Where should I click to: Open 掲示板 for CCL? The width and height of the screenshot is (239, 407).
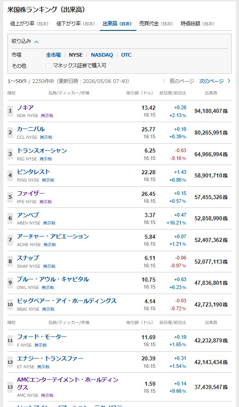tap(46, 137)
